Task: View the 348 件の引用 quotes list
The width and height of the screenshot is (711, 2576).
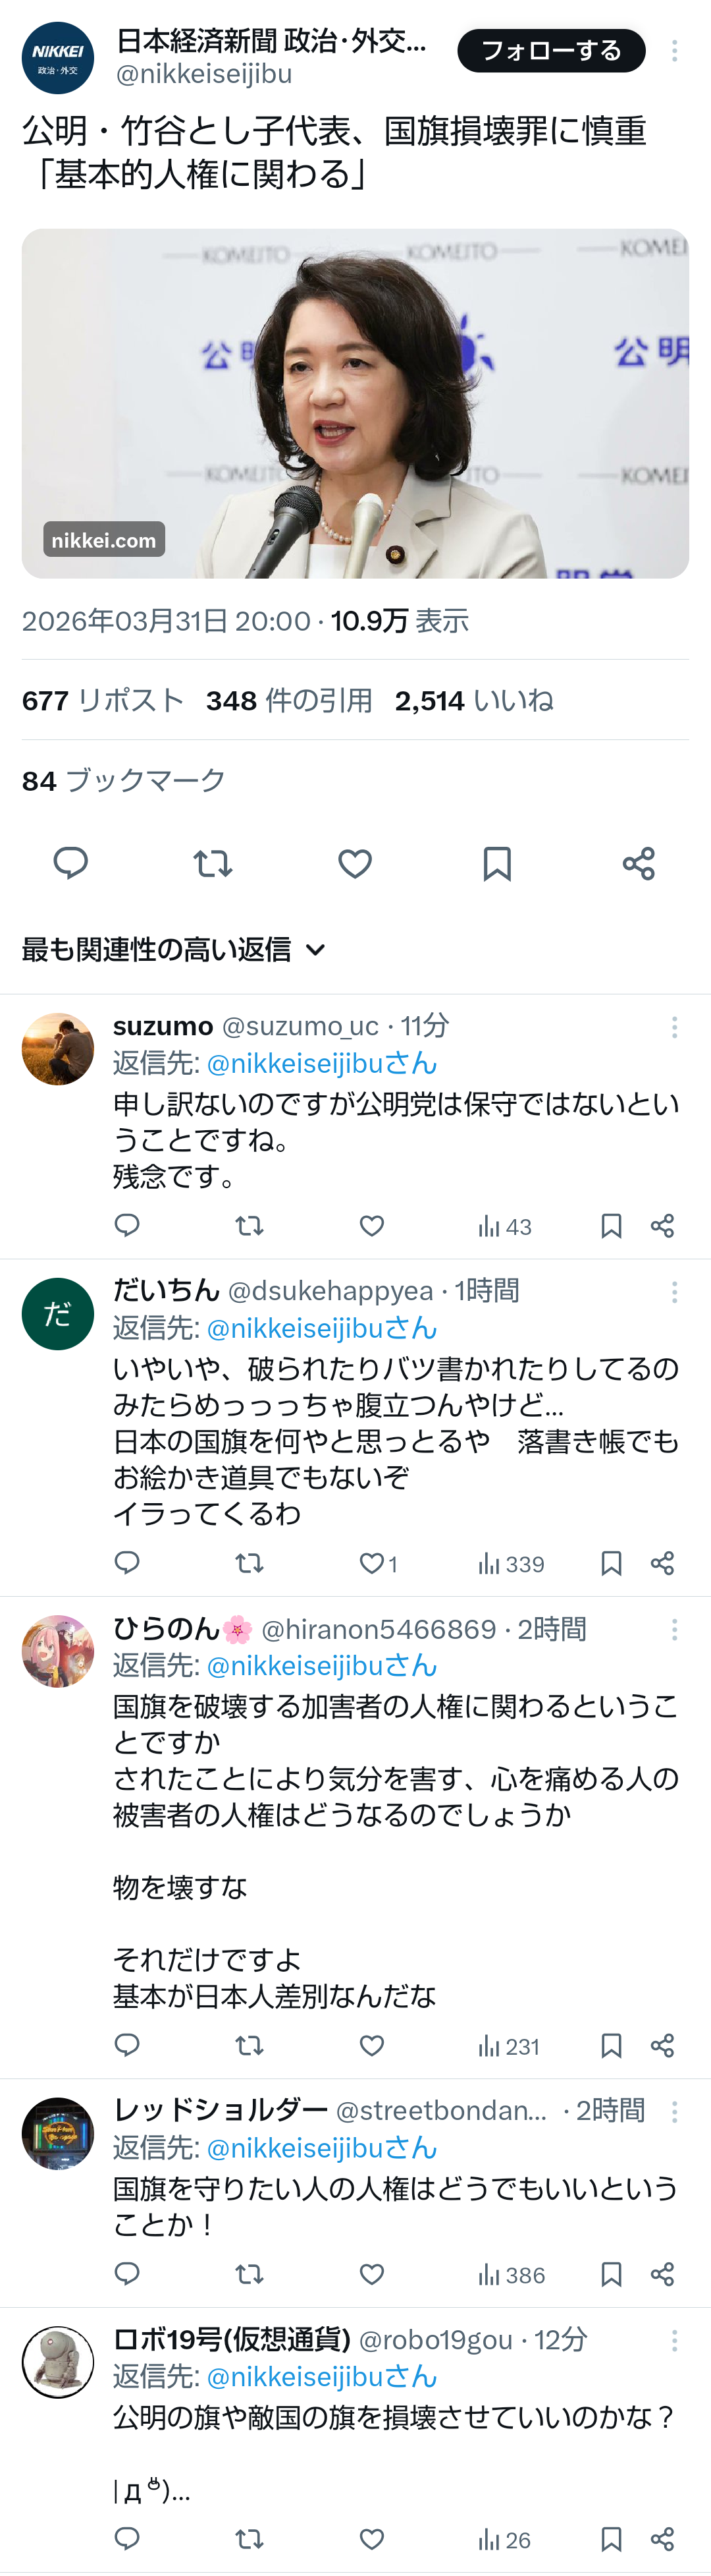Action: tap(288, 700)
